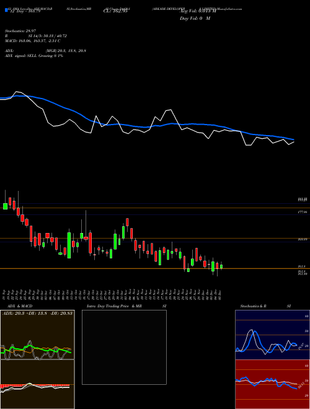Click the blue 12-day SMA legend square
This screenshot has height=409, width=310.
tap(6, 10)
